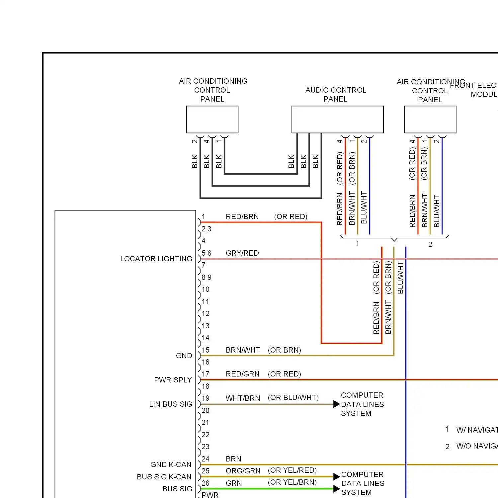This screenshot has width=498, height=498.
Task: Click the WHT/BRN wire label
Action: click(243, 398)
